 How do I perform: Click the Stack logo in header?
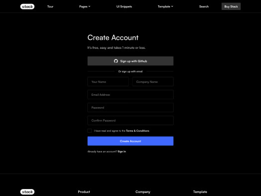27,6
